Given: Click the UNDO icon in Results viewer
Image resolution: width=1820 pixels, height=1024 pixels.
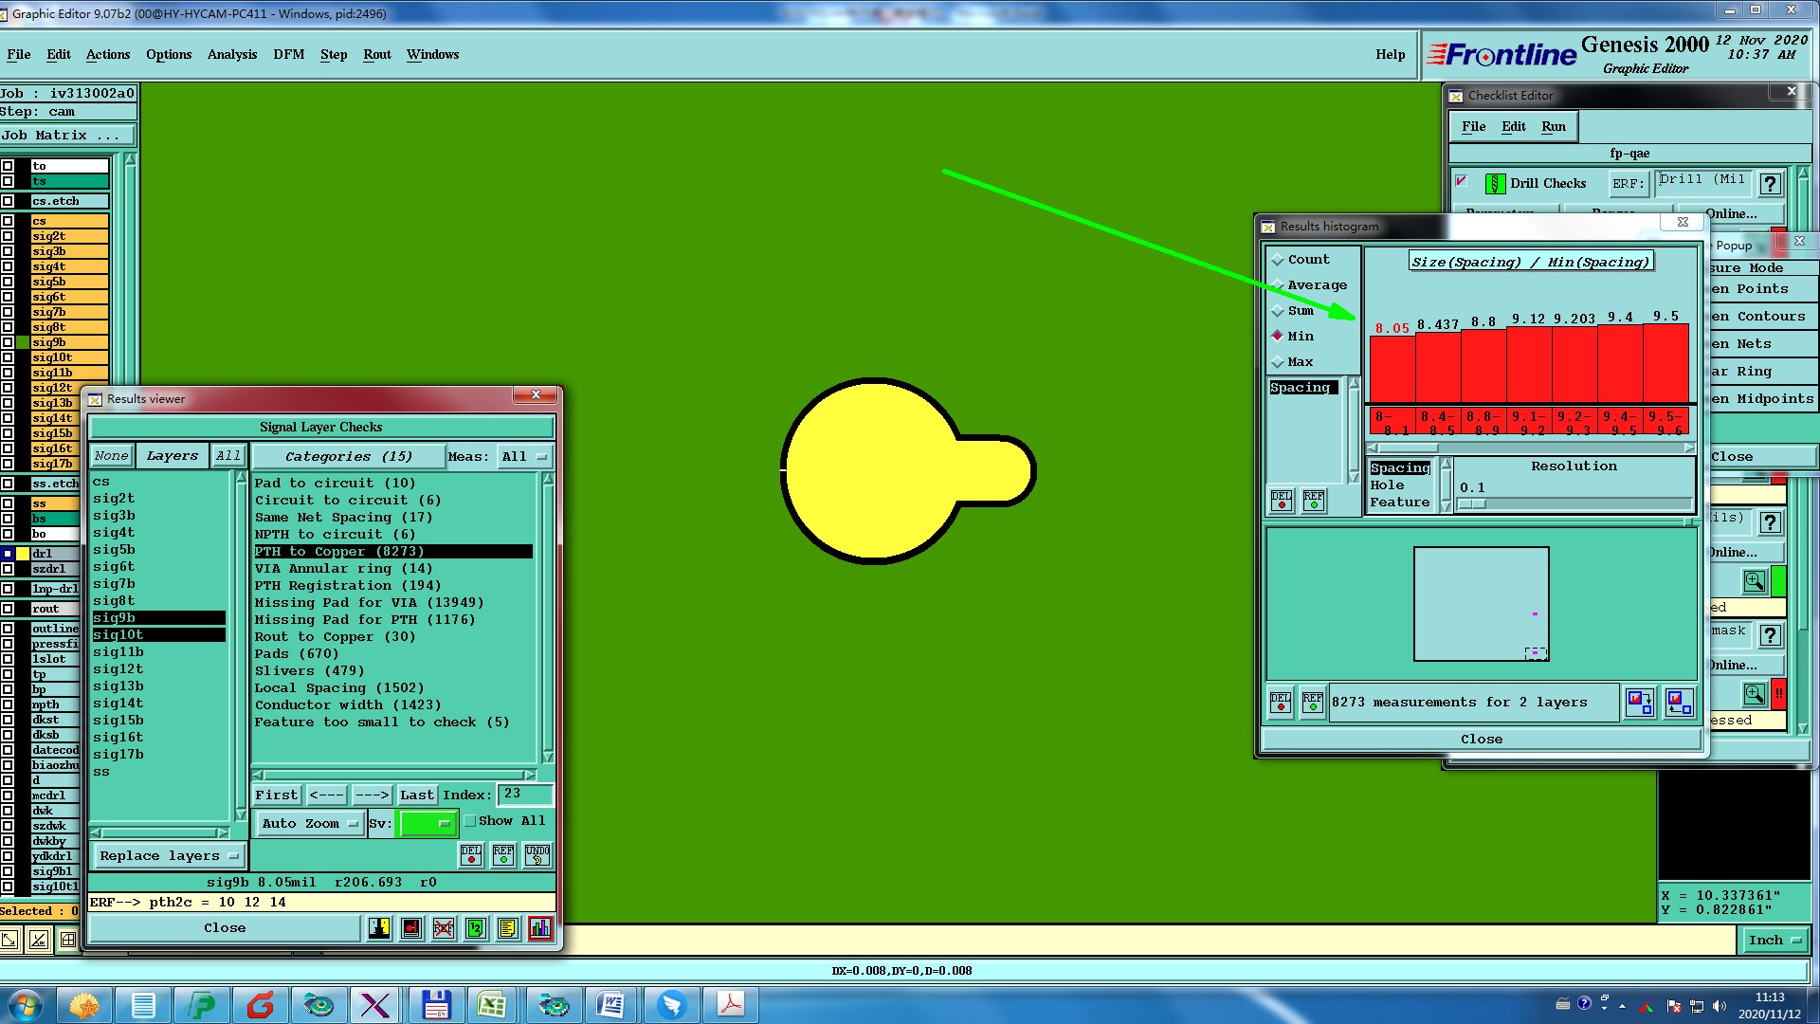Looking at the screenshot, I should coord(537,855).
